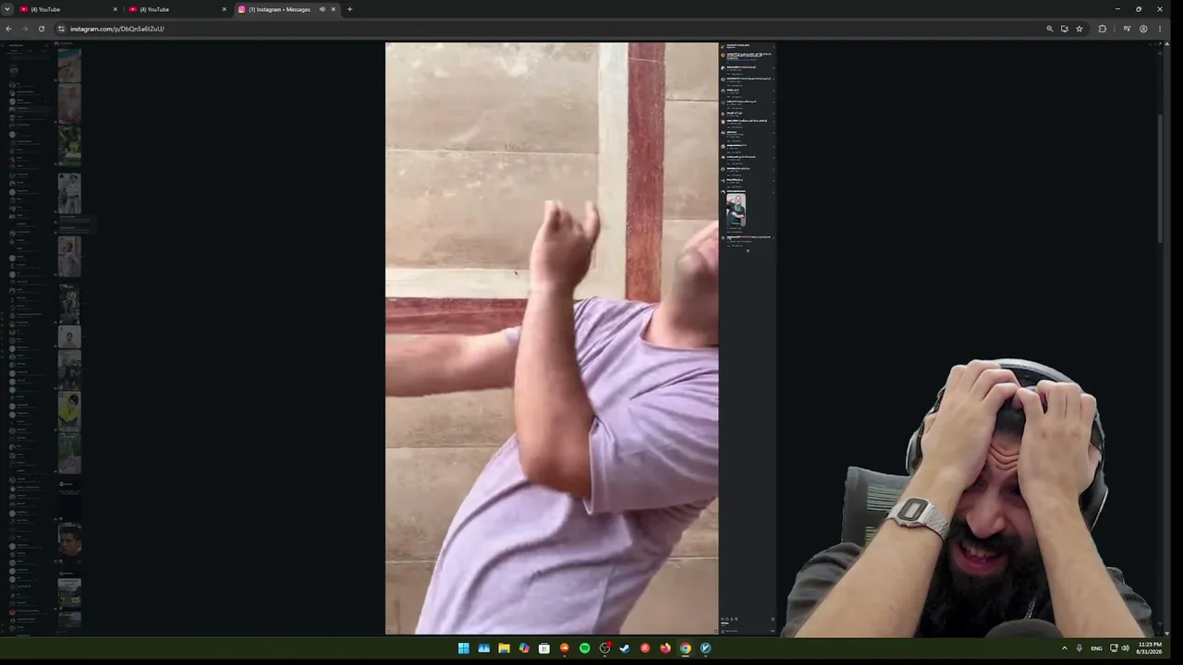Image resolution: width=1183 pixels, height=665 pixels.
Task: Click the microphone icon in the system tray
Action: [x=1079, y=648]
